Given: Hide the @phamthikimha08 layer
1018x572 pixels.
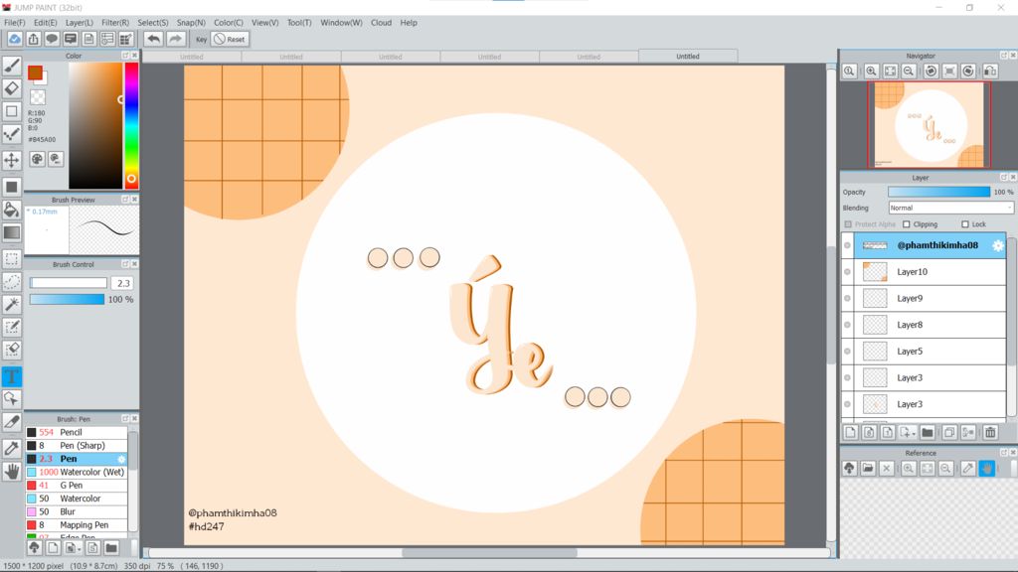Looking at the screenshot, I should pyautogui.click(x=847, y=245).
